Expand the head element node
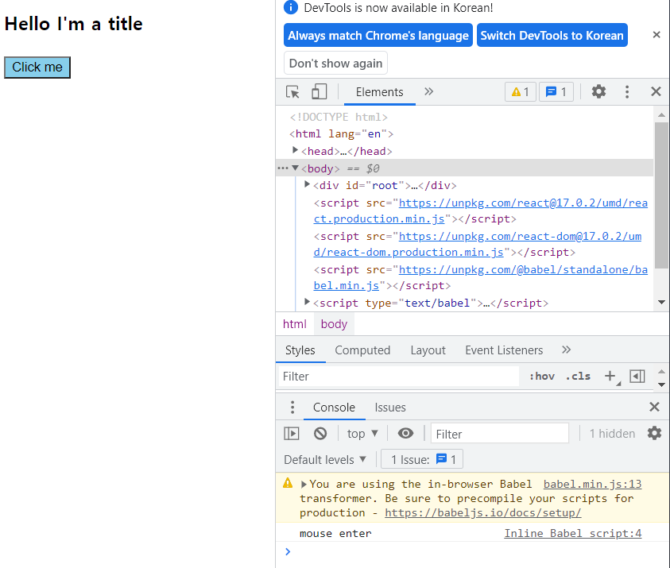This screenshot has width=670, height=568. (295, 150)
